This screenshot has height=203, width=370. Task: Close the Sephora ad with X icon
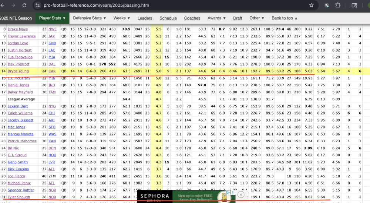pyautogui.click(x=241, y=194)
